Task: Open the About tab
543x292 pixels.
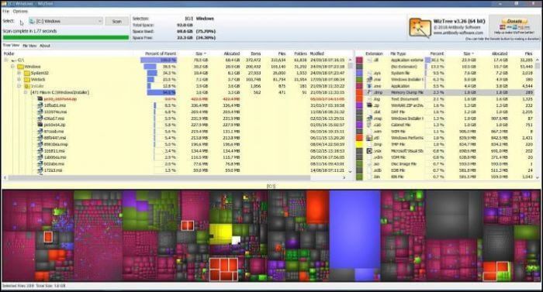Action: [45, 46]
